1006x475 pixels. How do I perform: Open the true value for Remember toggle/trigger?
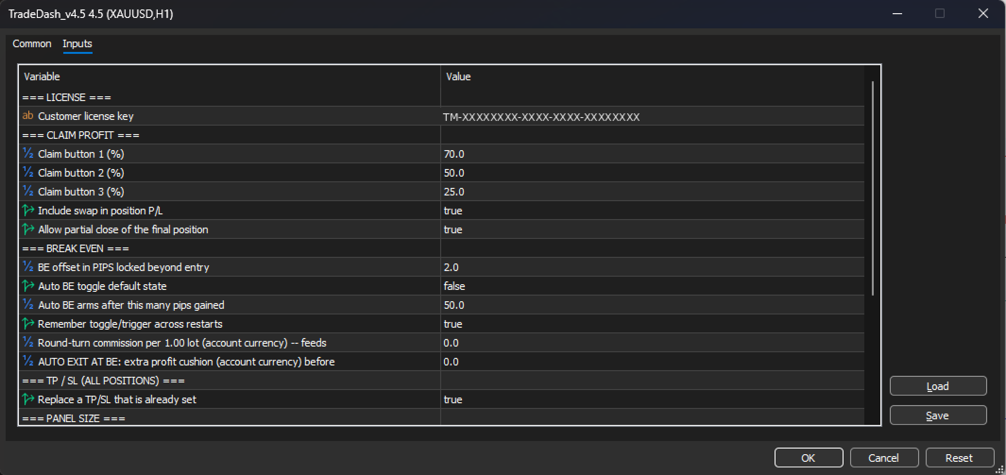pos(652,324)
